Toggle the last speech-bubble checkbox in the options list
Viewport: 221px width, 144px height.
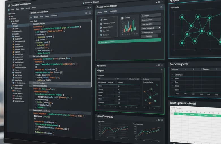point(100,35)
